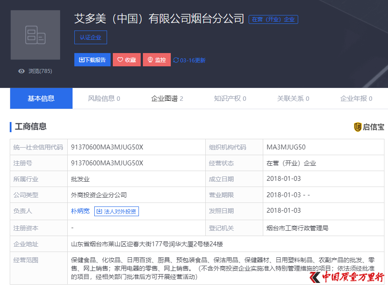Click the heart icon in 收藏
Image resolution: width=388 pixels, height=290 pixels.
120,60
